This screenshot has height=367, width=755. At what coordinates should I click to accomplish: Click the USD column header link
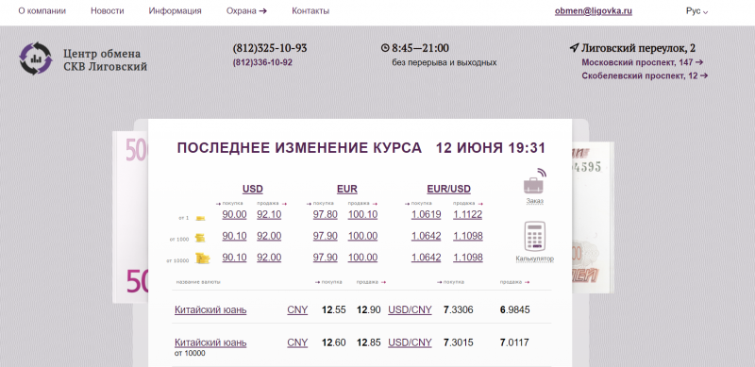(x=253, y=190)
